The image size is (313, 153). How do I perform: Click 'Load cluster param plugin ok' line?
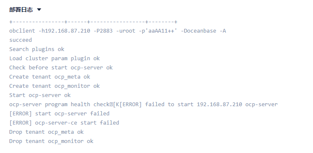(55, 59)
